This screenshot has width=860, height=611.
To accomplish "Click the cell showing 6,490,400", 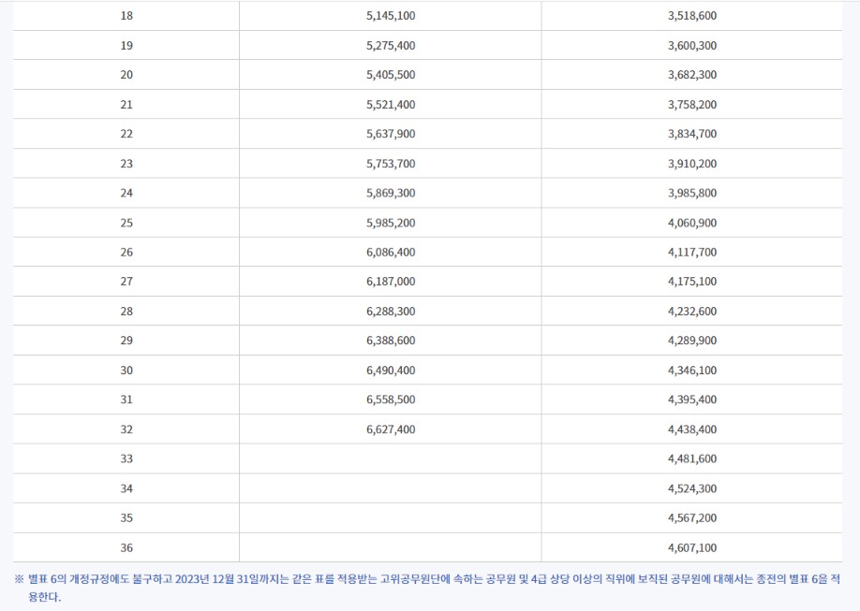I will [x=391, y=370].
